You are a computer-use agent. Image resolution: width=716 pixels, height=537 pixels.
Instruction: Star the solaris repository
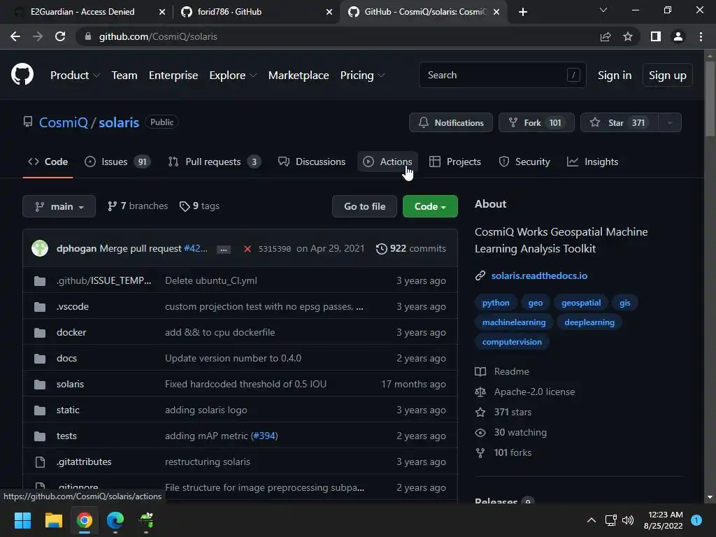coord(620,122)
